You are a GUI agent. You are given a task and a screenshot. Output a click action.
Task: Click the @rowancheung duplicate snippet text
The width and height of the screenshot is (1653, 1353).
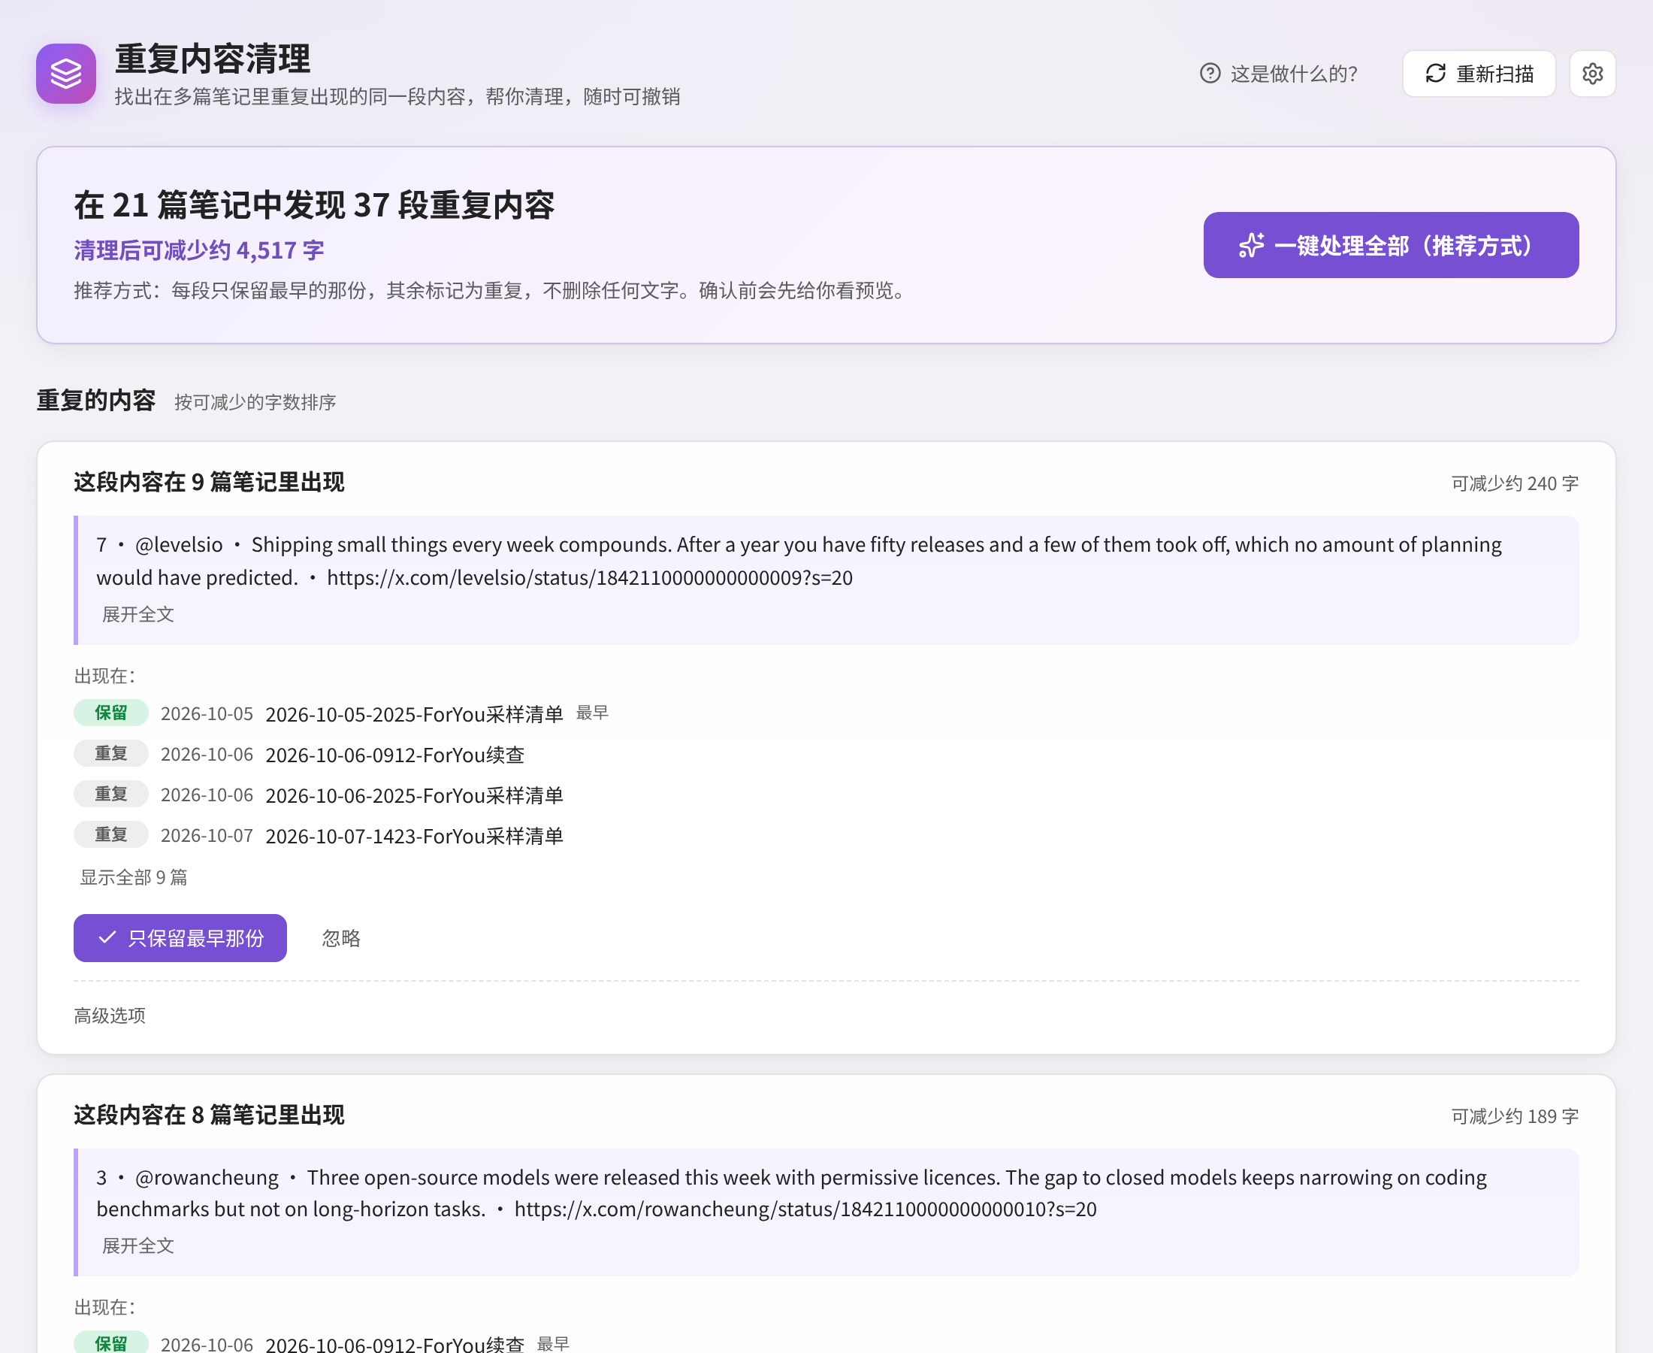coord(791,1193)
